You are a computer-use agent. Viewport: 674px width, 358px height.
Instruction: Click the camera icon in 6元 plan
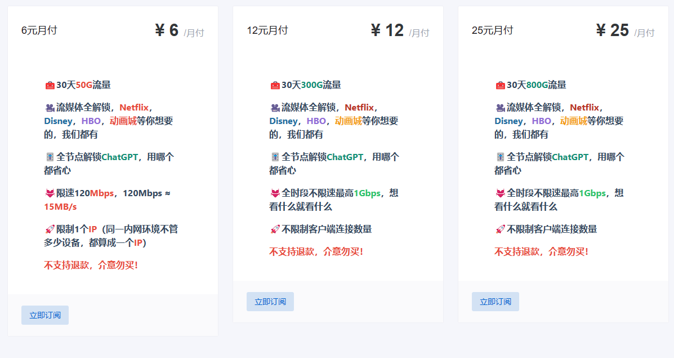click(x=50, y=108)
